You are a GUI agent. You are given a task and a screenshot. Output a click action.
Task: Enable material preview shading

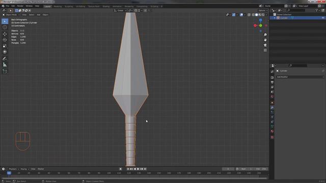click(260, 15)
